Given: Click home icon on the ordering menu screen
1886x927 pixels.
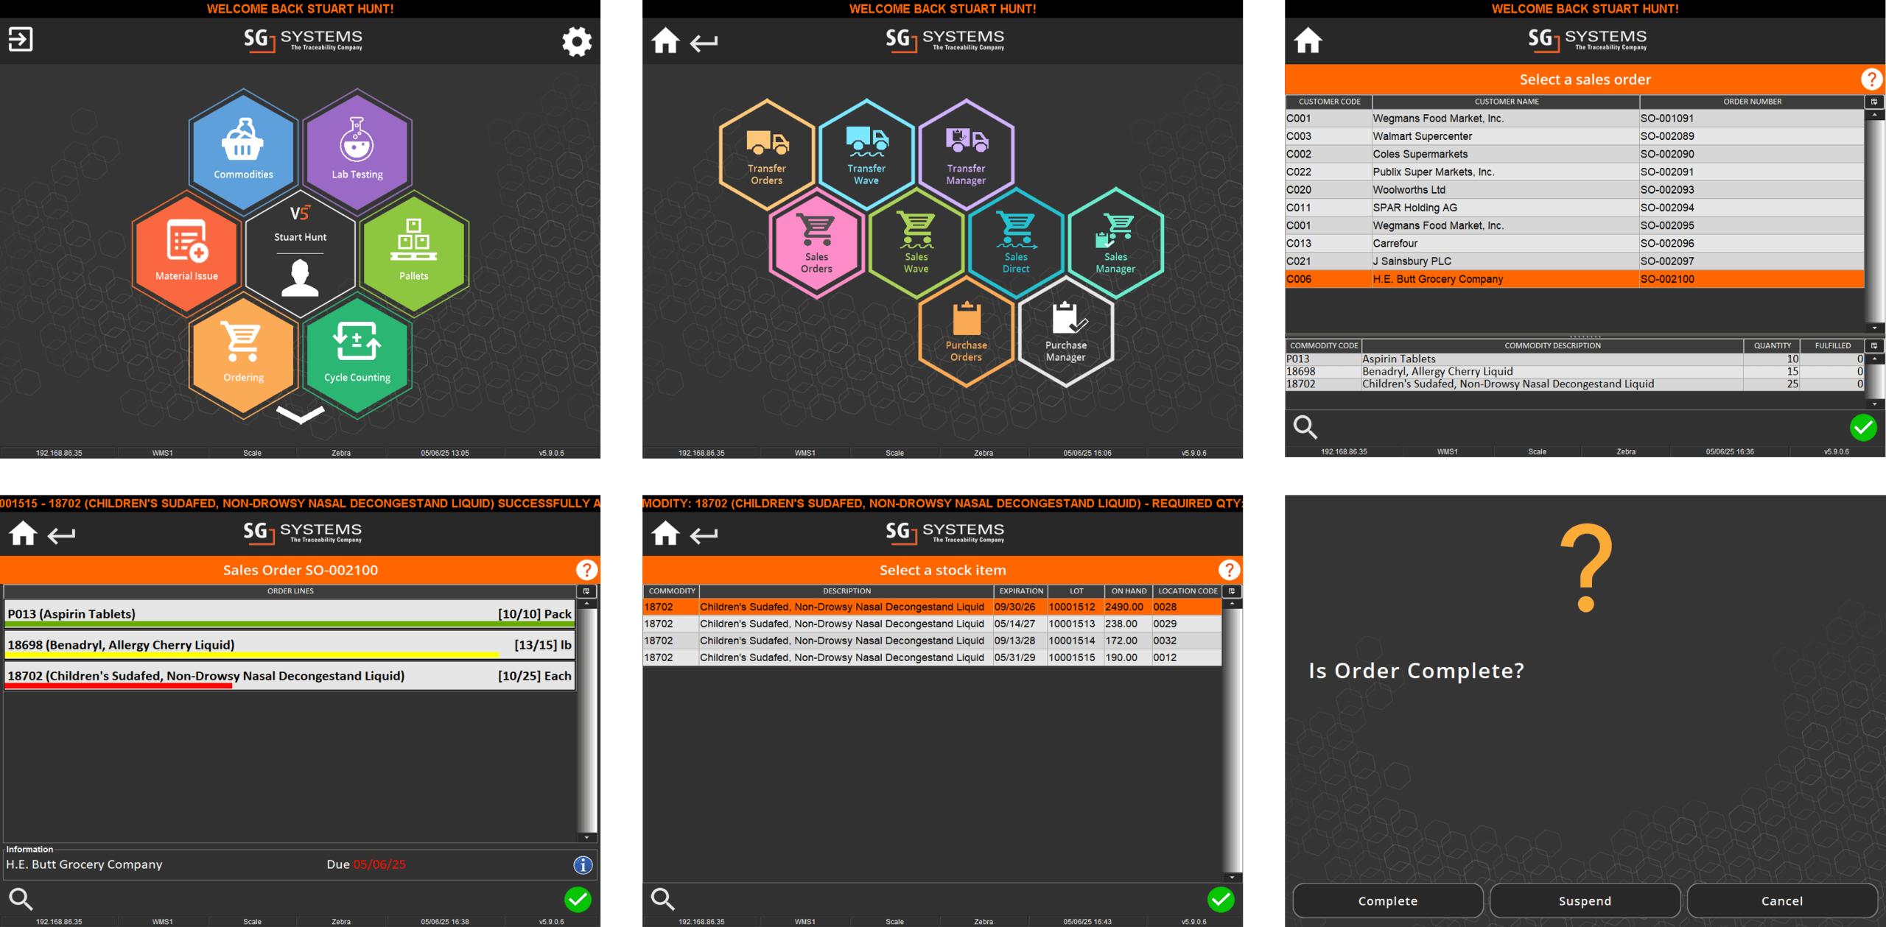Looking at the screenshot, I should pos(665,40).
